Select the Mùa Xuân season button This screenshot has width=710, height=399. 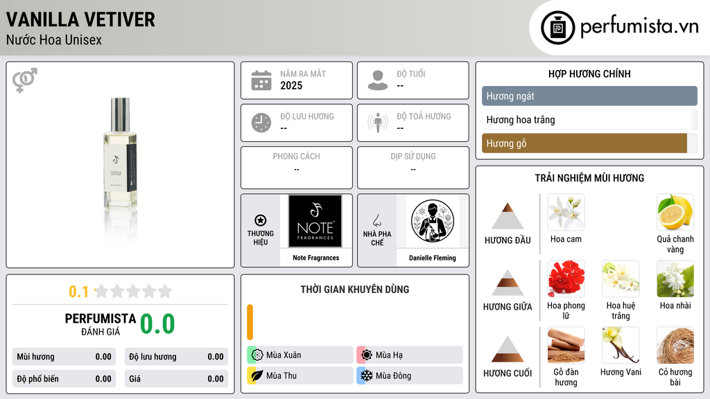(300, 355)
